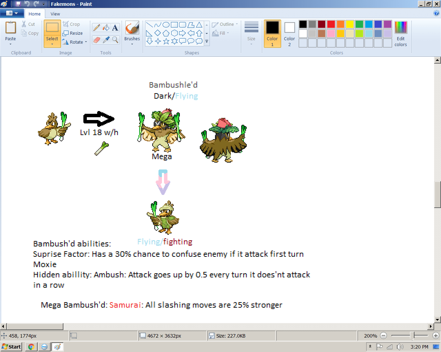Click the 3:20 PM taskbar clock
The image size is (441, 352).
[x=419, y=346]
